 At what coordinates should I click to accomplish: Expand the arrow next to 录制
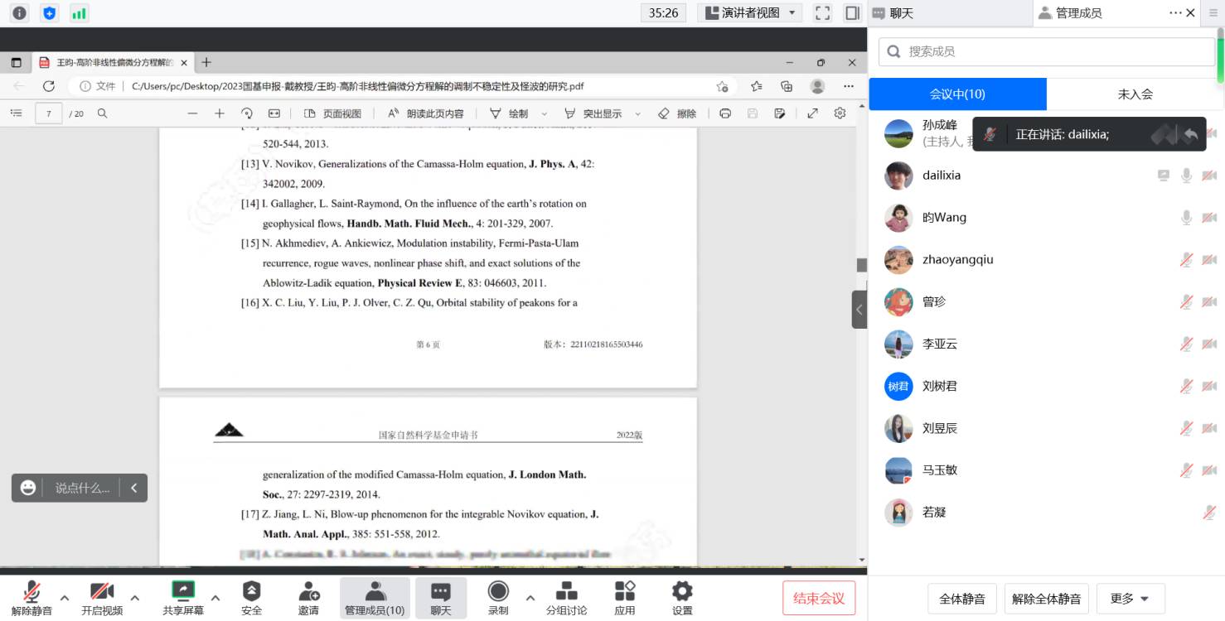(530, 598)
